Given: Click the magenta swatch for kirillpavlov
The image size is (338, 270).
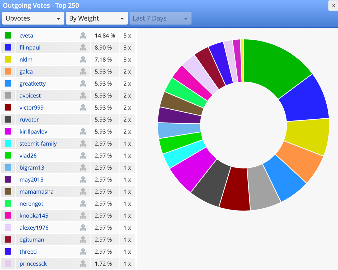Looking at the screenshot, I should 8,132.
